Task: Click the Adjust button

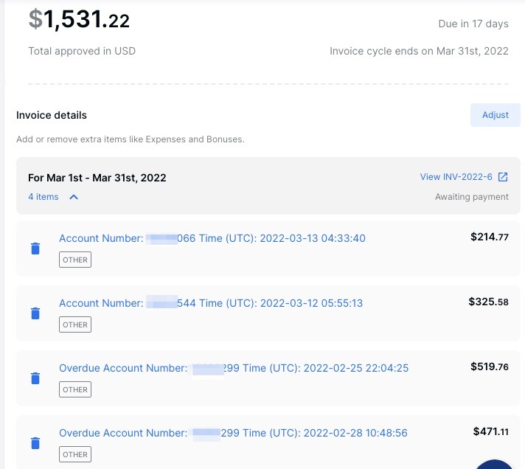Action: pos(496,115)
